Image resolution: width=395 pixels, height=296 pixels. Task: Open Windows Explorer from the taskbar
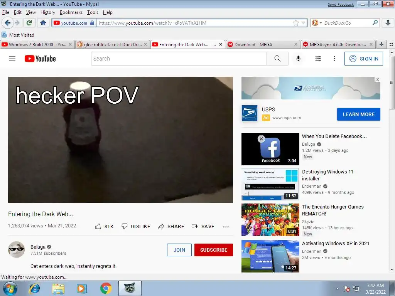coord(58,288)
